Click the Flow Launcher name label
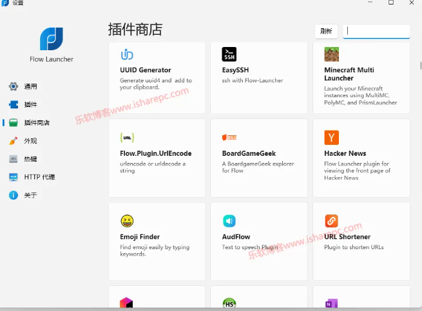422x311 pixels. click(52, 59)
